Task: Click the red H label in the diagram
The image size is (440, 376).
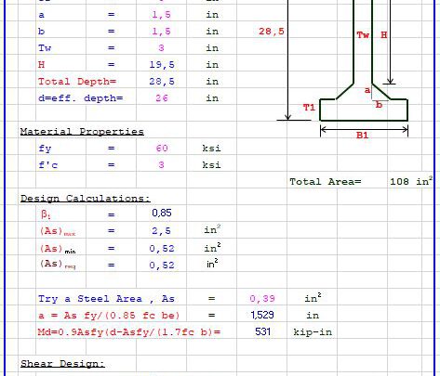Action: tap(384, 35)
